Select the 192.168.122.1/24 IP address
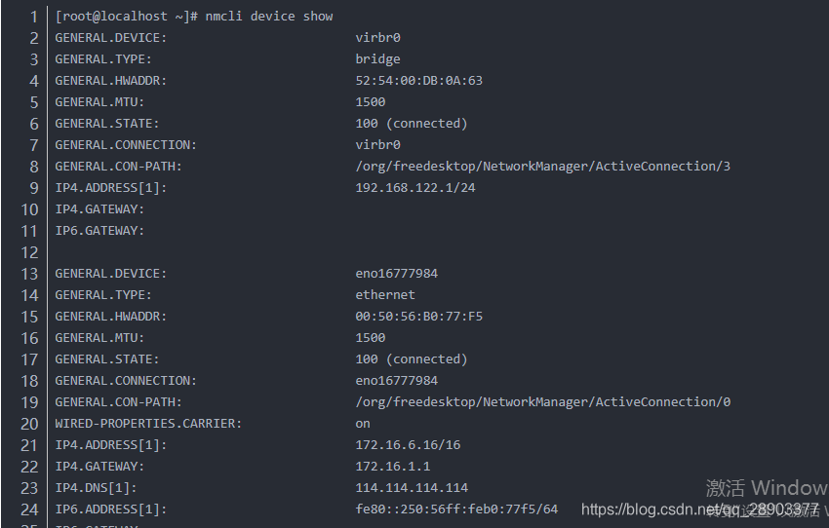 [x=415, y=188]
